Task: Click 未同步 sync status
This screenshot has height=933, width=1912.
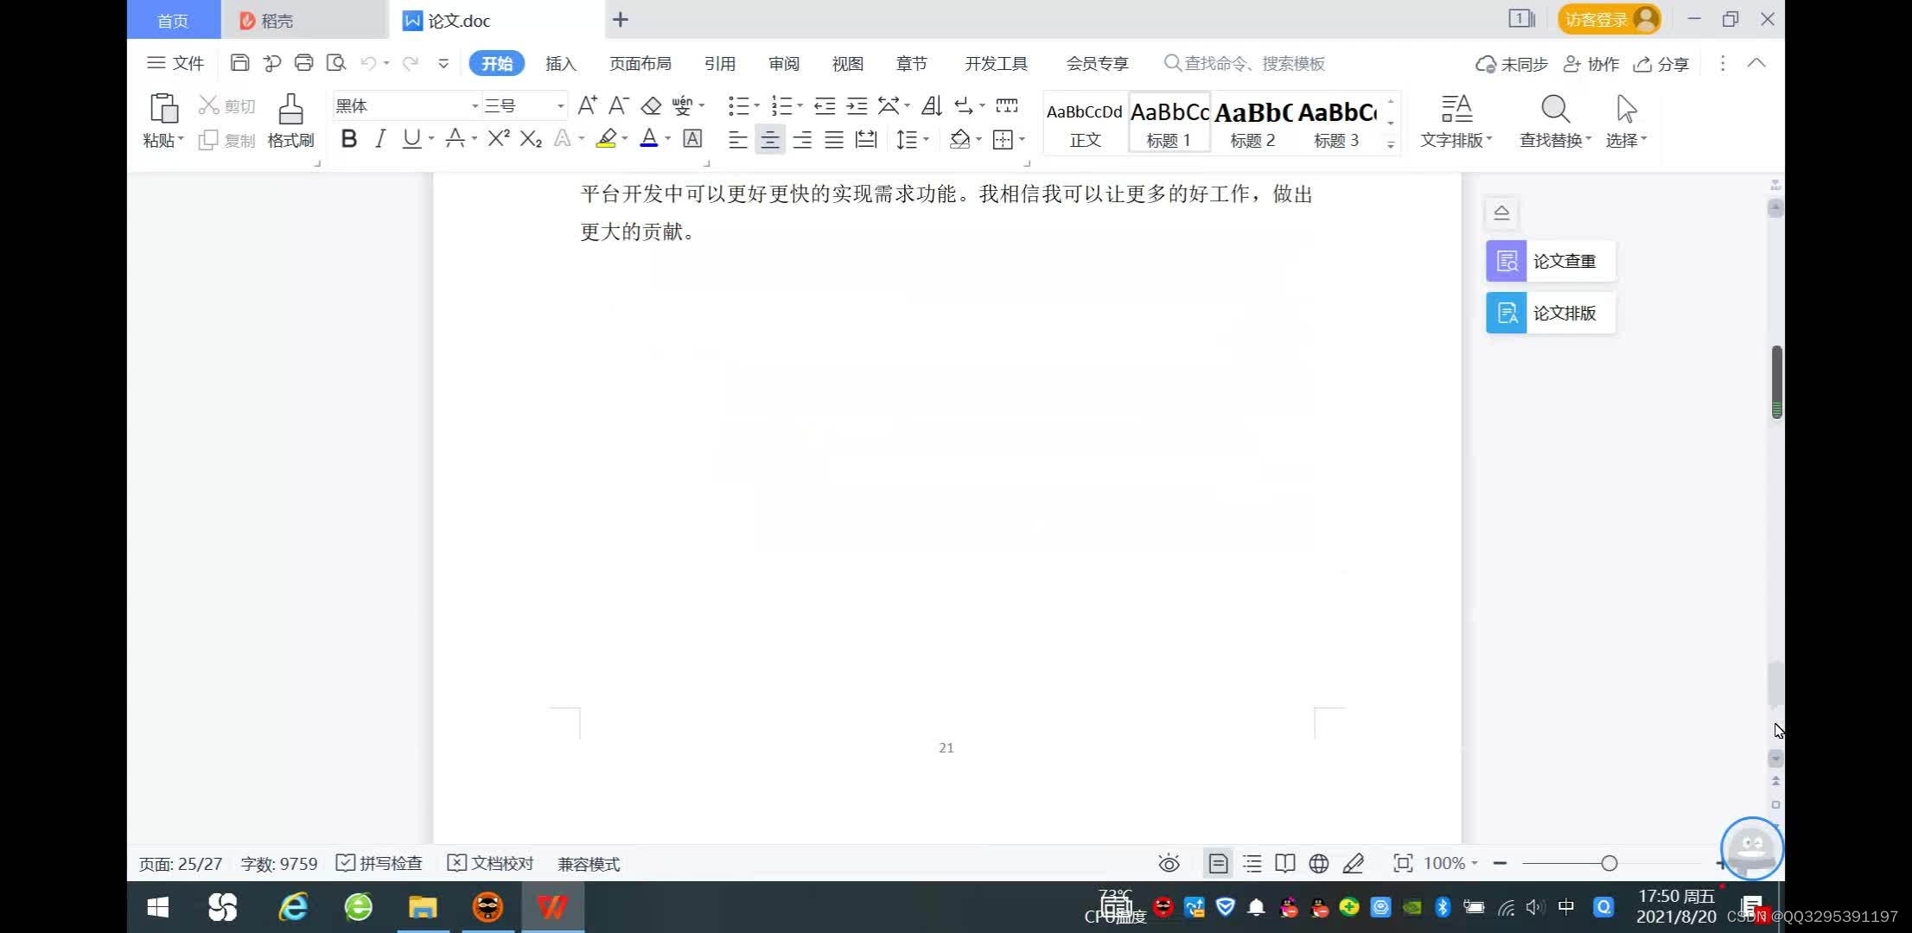Action: click(1511, 64)
